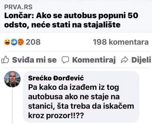
Task: Click the reply thread line below avatar
Action: 12,106
